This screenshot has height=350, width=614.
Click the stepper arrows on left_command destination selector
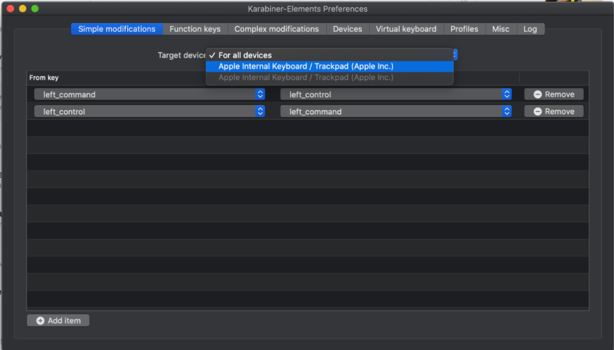click(x=506, y=111)
